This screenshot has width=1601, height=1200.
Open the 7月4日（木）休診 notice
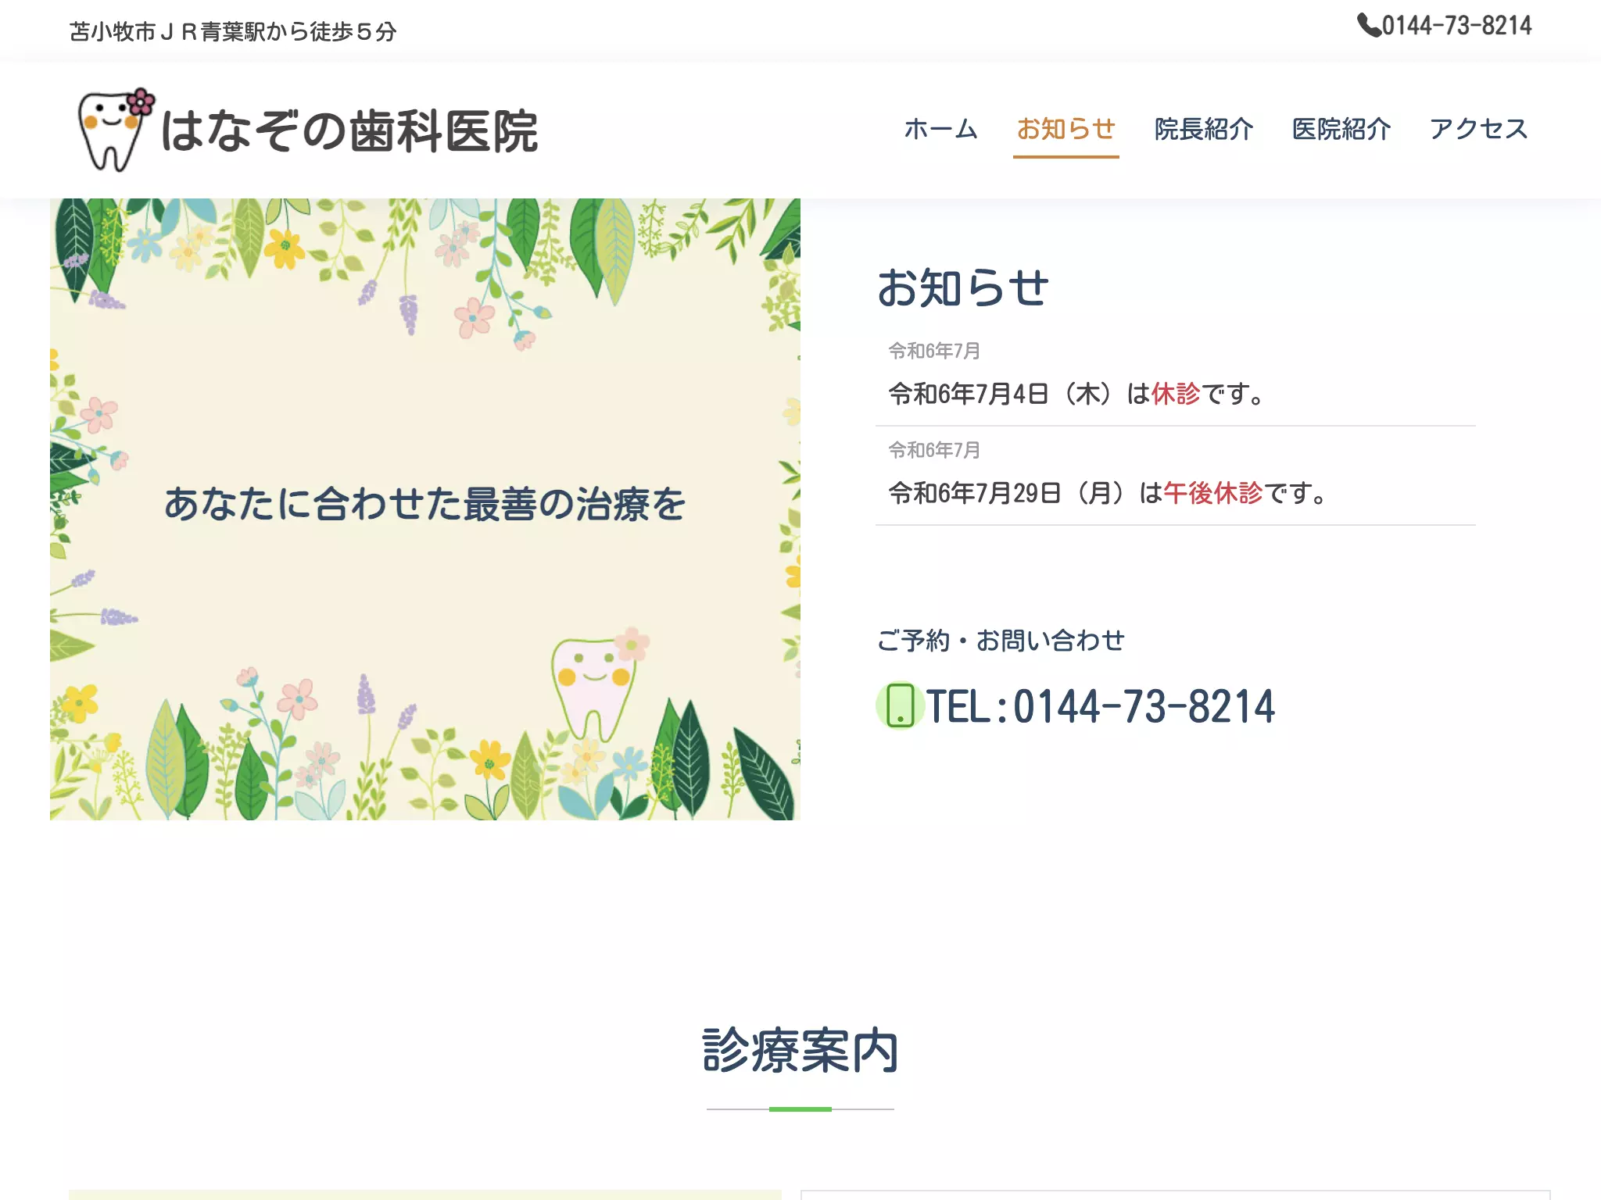click(1076, 394)
